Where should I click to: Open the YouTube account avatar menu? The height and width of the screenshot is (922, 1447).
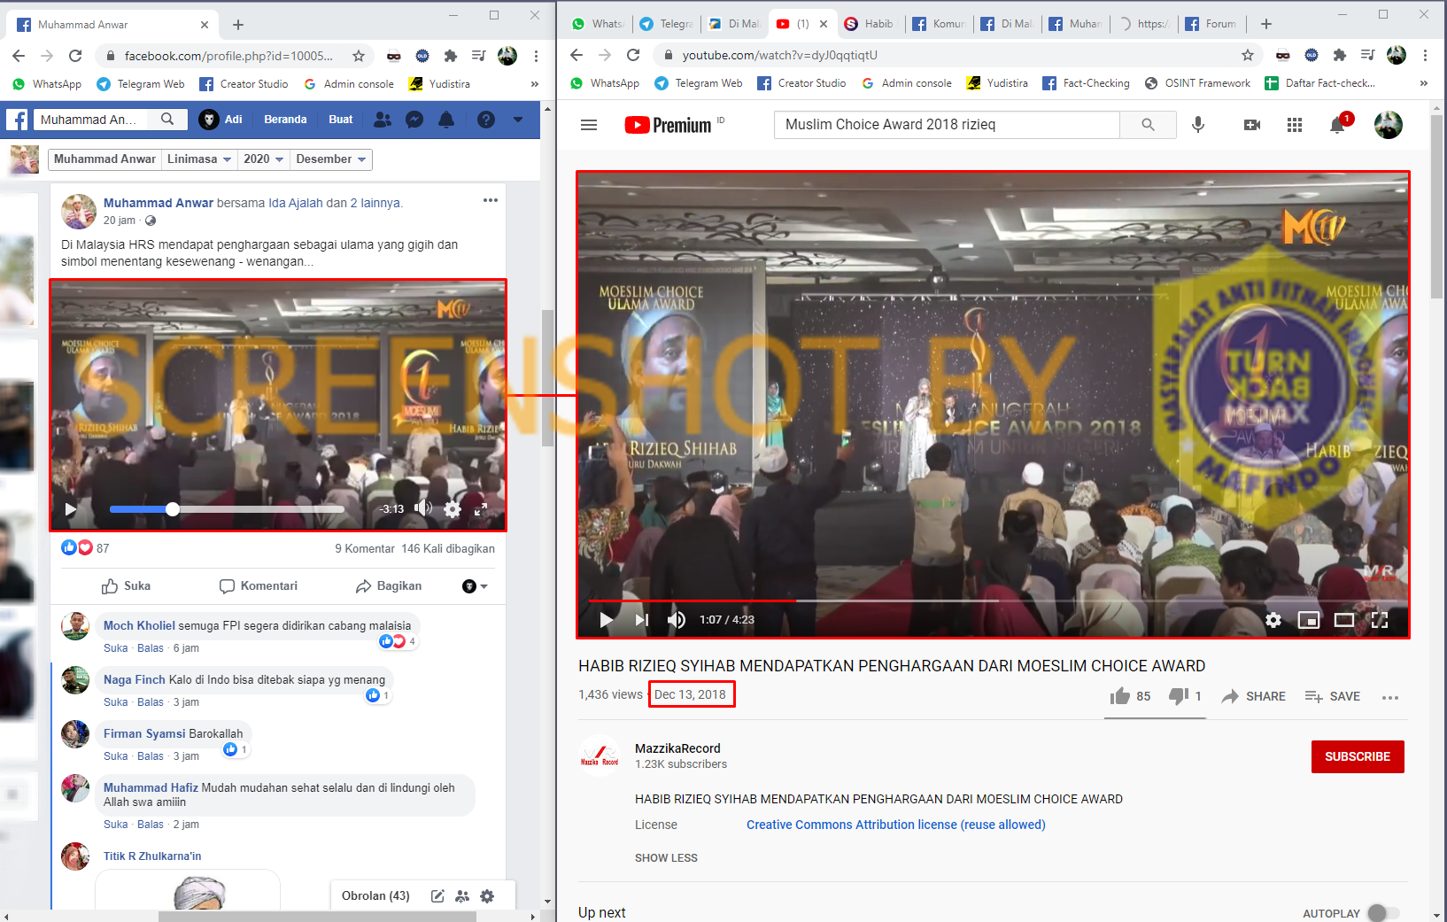(1389, 125)
